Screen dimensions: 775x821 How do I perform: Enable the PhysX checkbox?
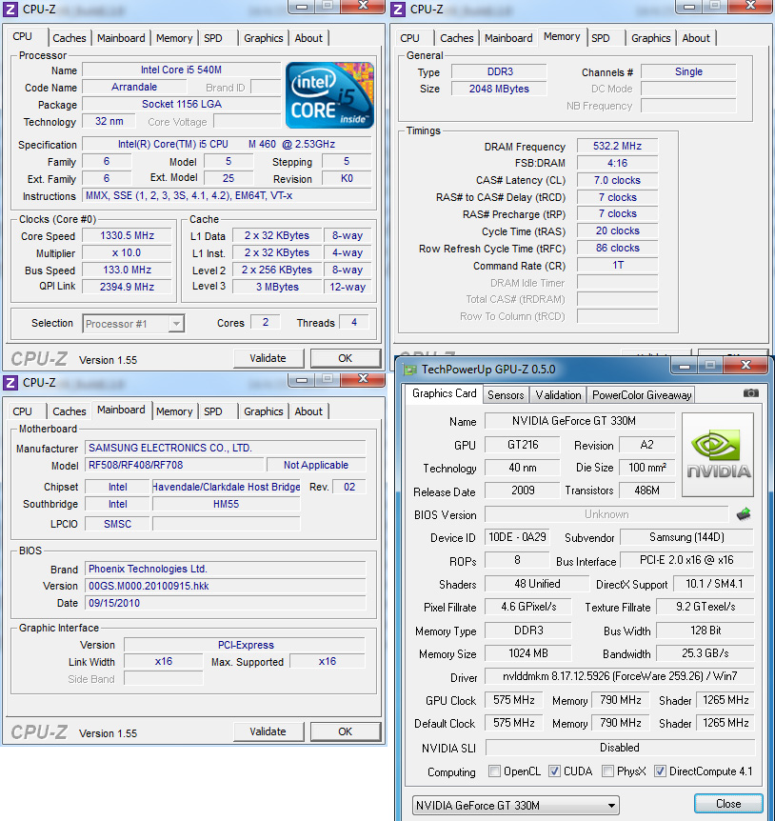(607, 771)
